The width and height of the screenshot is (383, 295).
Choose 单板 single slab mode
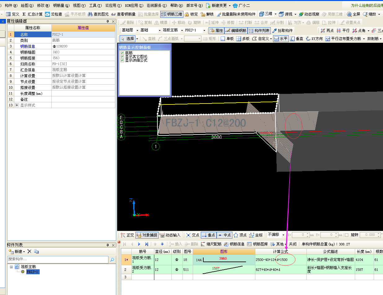227,39
